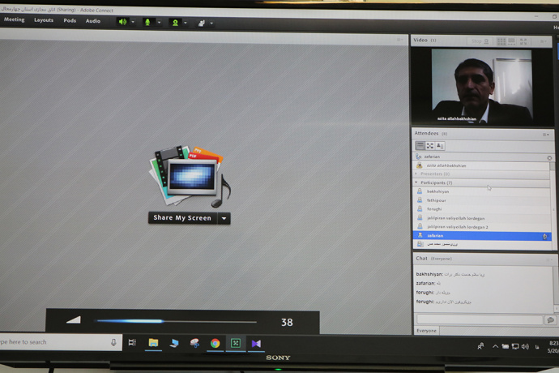Open attendee status view icon
Viewport: 559px width, 373px height.
pos(439,146)
